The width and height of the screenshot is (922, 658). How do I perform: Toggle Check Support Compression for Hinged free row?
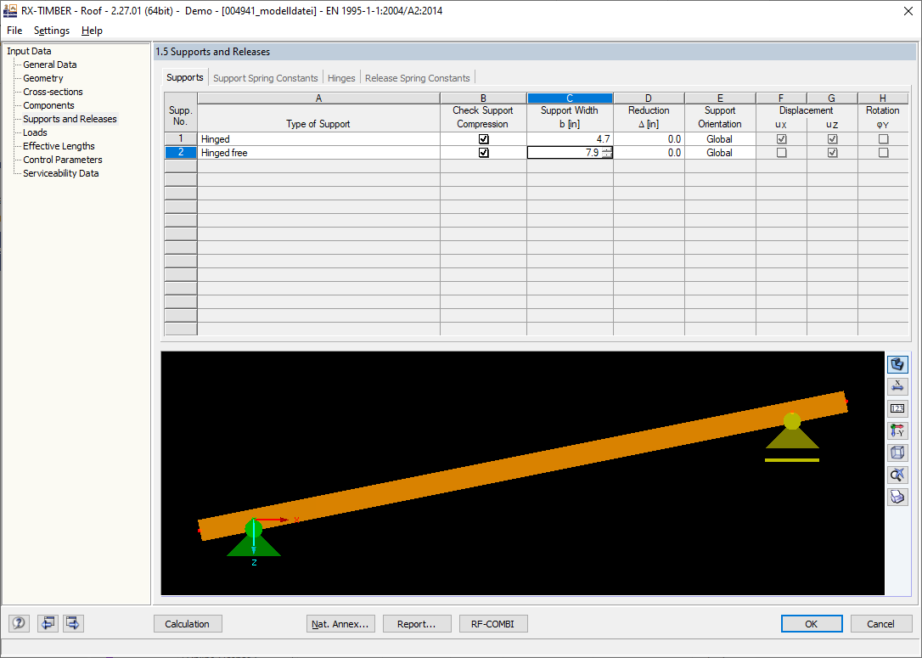click(x=483, y=153)
